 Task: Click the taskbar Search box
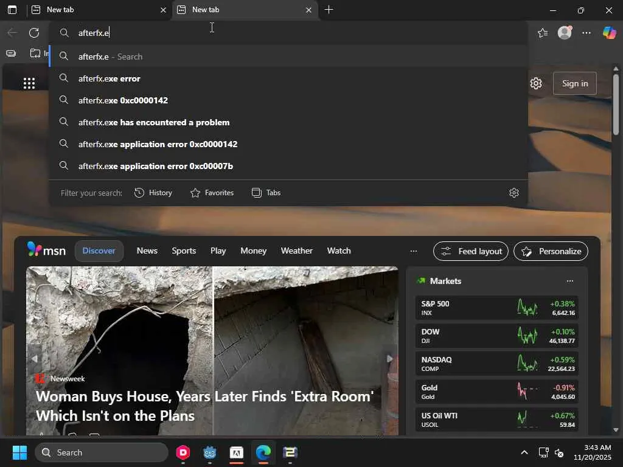click(102, 452)
